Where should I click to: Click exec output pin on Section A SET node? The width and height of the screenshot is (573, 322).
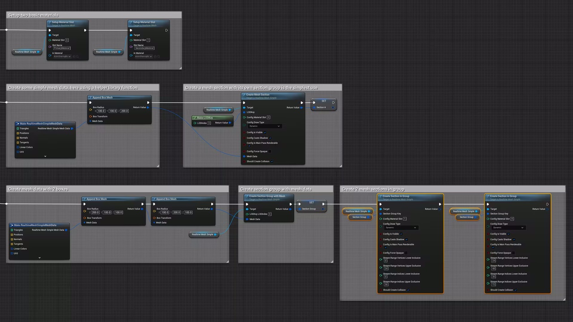click(333, 102)
